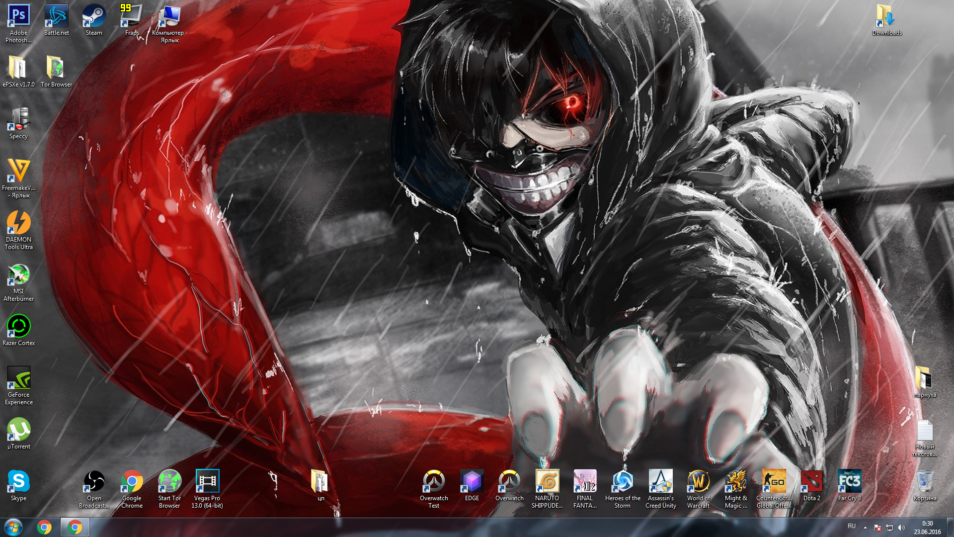Select the World of Warcraft icon

pos(698,489)
